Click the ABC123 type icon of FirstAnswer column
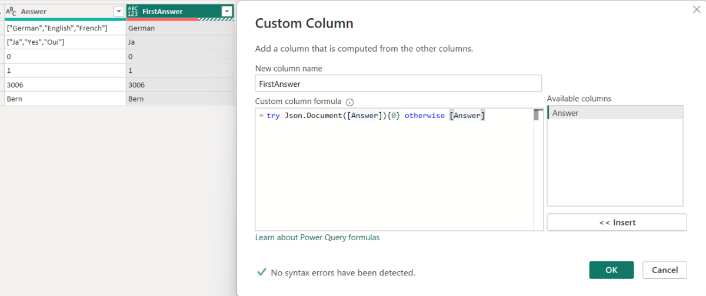706x296 pixels. (132, 11)
